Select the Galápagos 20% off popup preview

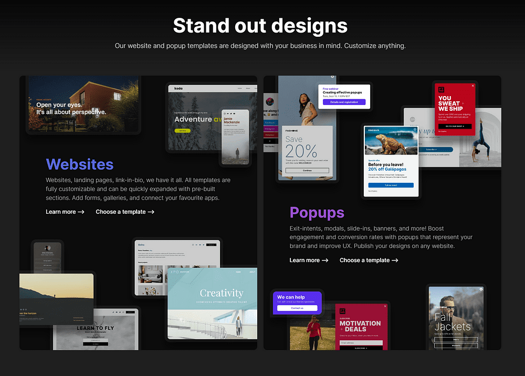[391, 161]
